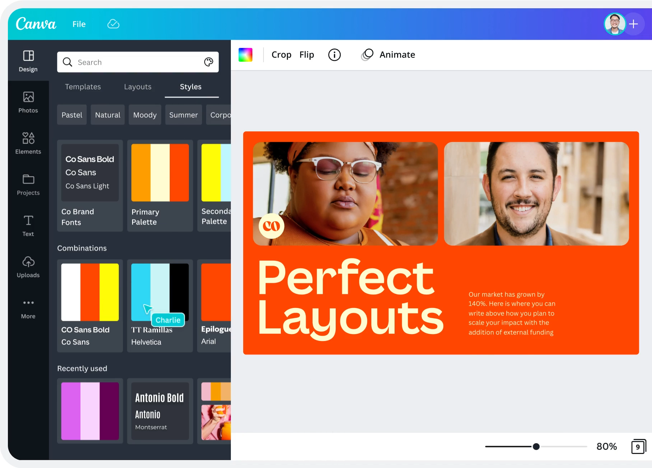Click the cloud sync status icon

pyautogui.click(x=113, y=24)
